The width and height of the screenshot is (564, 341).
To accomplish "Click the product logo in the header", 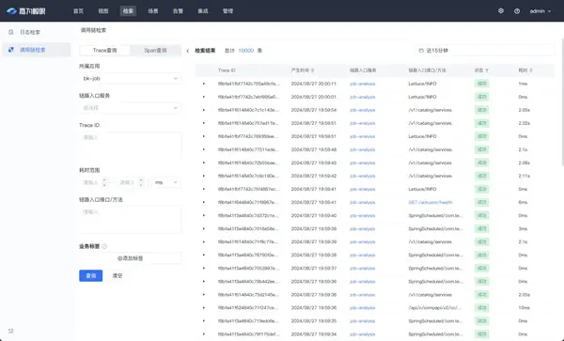I will 26,11.
